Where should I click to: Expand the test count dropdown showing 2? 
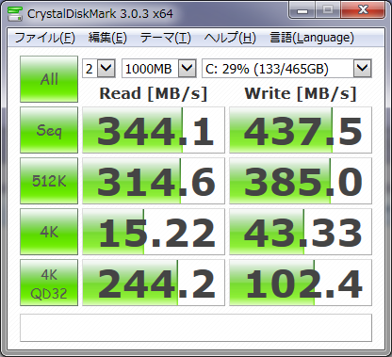[x=106, y=68]
